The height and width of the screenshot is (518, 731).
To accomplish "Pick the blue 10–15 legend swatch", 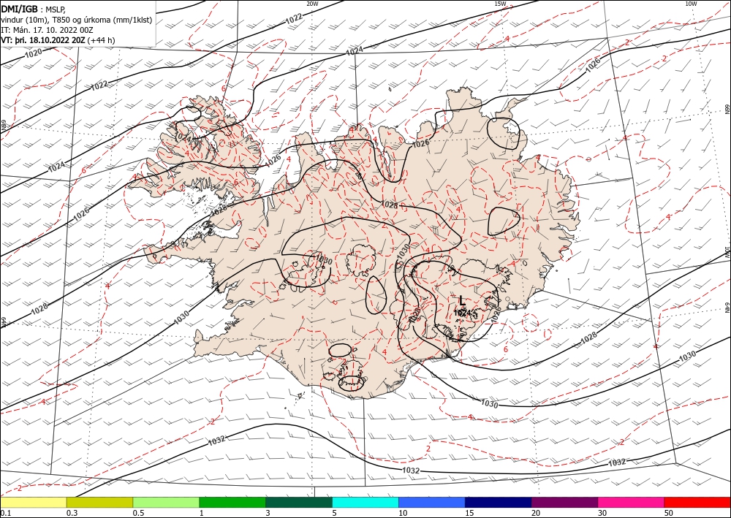I will coord(432,502).
